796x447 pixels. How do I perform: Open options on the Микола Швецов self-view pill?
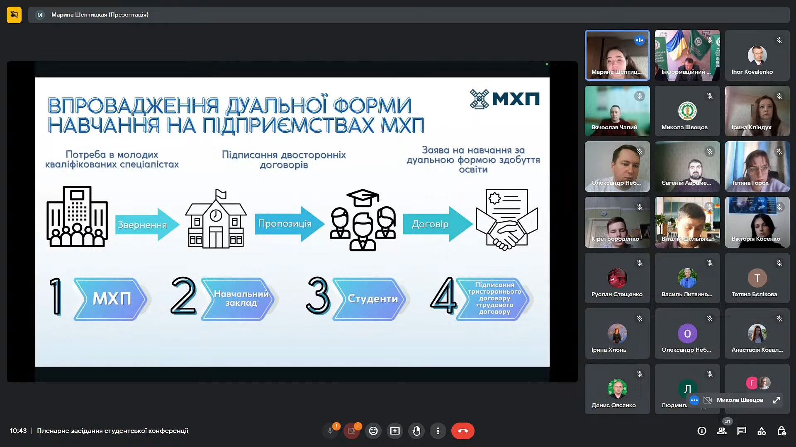(694, 400)
